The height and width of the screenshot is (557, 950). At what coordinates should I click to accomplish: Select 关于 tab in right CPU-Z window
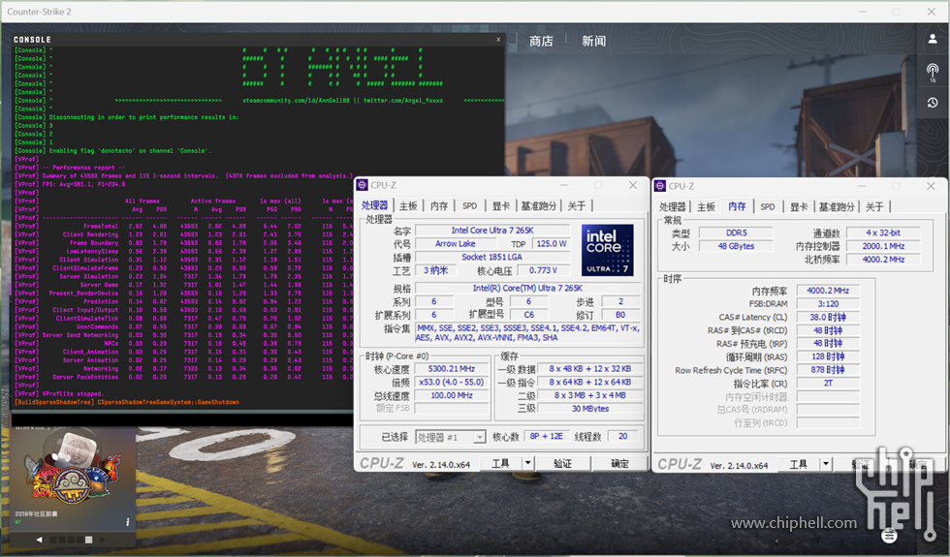coord(874,207)
